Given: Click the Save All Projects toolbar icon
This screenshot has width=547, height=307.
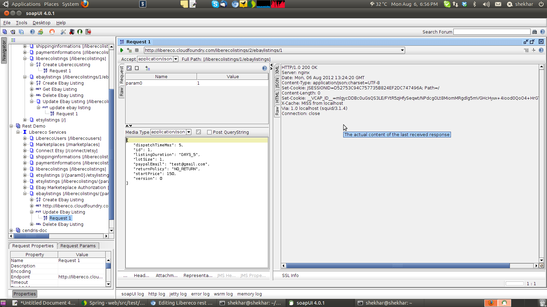Looking at the screenshot, I should pos(21,32).
